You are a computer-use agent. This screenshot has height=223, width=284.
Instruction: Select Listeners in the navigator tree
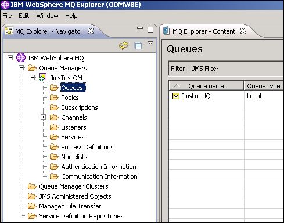(x=74, y=127)
